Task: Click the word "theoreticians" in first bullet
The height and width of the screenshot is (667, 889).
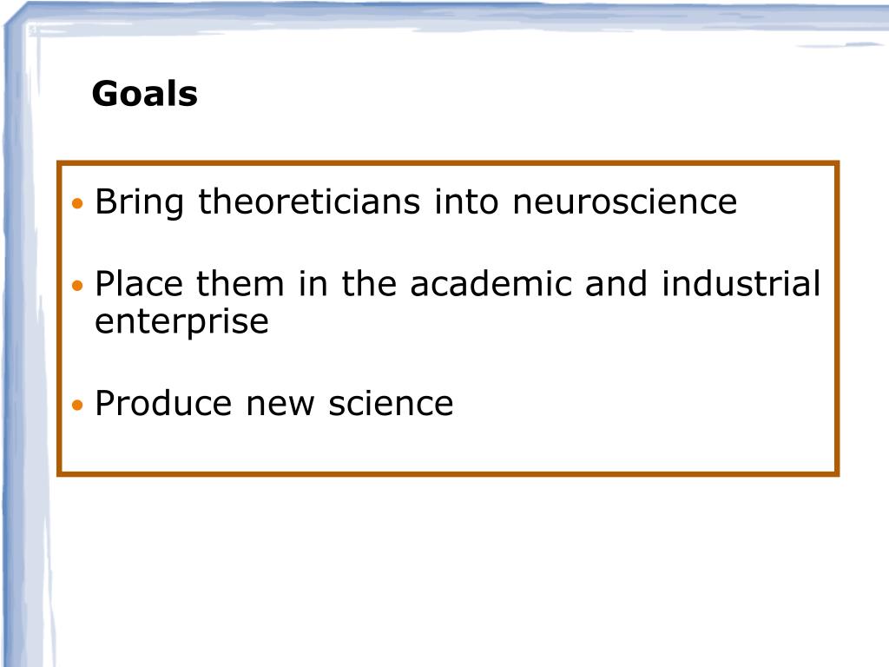Action: click(309, 201)
